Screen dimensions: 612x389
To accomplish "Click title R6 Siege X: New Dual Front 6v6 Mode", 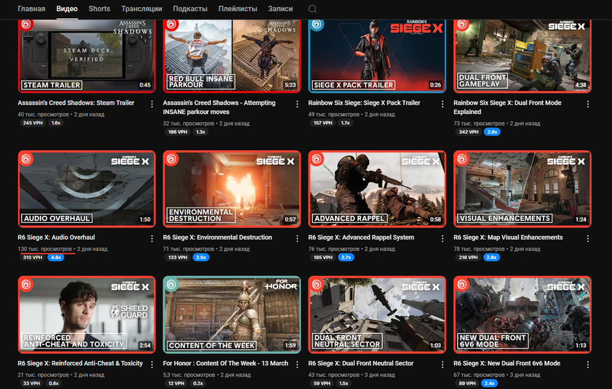I will (507, 363).
